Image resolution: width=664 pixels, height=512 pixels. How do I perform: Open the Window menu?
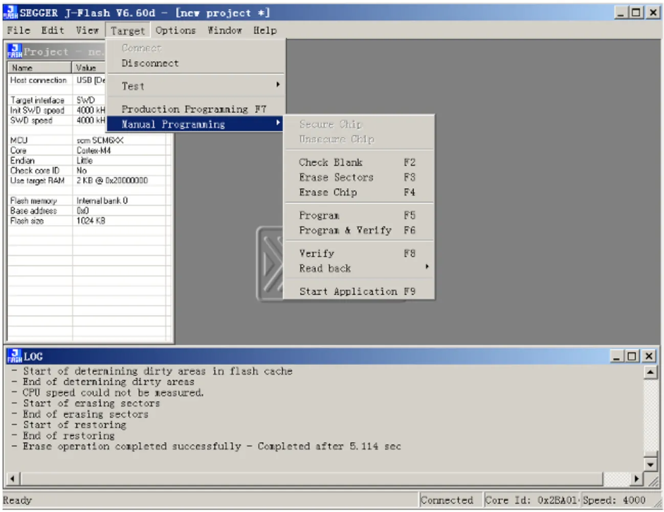click(x=225, y=30)
